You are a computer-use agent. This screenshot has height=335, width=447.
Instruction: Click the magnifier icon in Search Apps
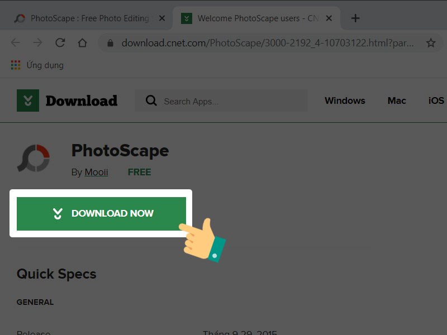pyautogui.click(x=151, y=101)
